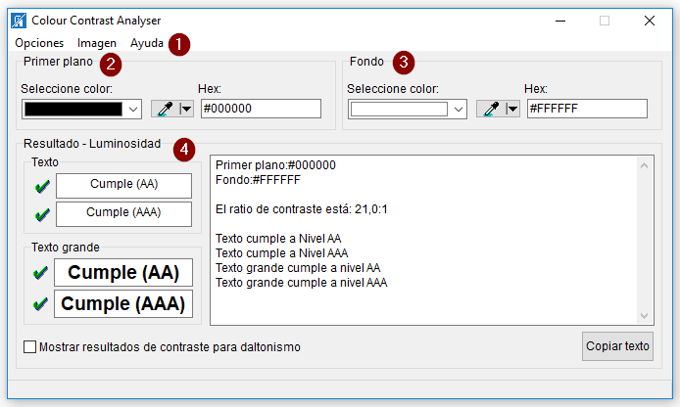The width and height of the screenshot is (680, 407).
Task: Expand the Primer plano eyedropper arrow
Action: (x=185, y=109)
